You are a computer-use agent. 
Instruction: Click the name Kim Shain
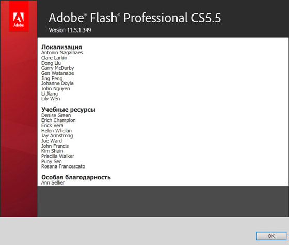pyautogui.click(x=52, y=151)
